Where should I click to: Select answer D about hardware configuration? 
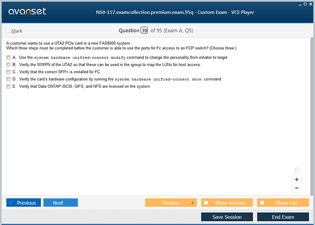click(x=8, y=79)
